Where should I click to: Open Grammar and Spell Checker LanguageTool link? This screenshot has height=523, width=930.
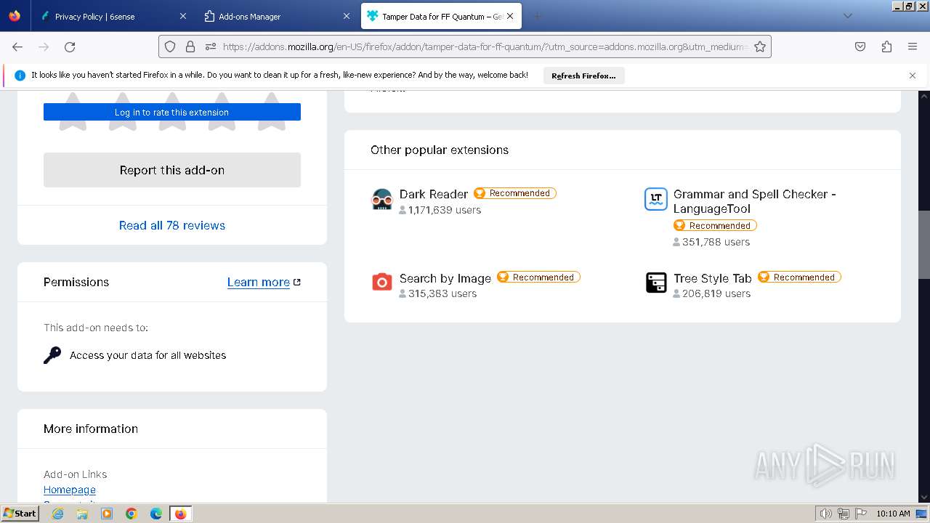(x=755, y=201)
